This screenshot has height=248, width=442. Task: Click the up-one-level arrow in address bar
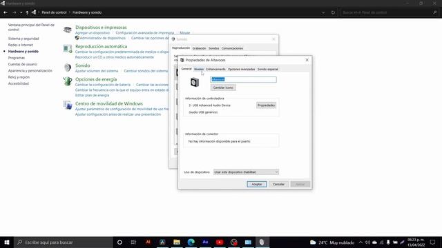(27, 12)
